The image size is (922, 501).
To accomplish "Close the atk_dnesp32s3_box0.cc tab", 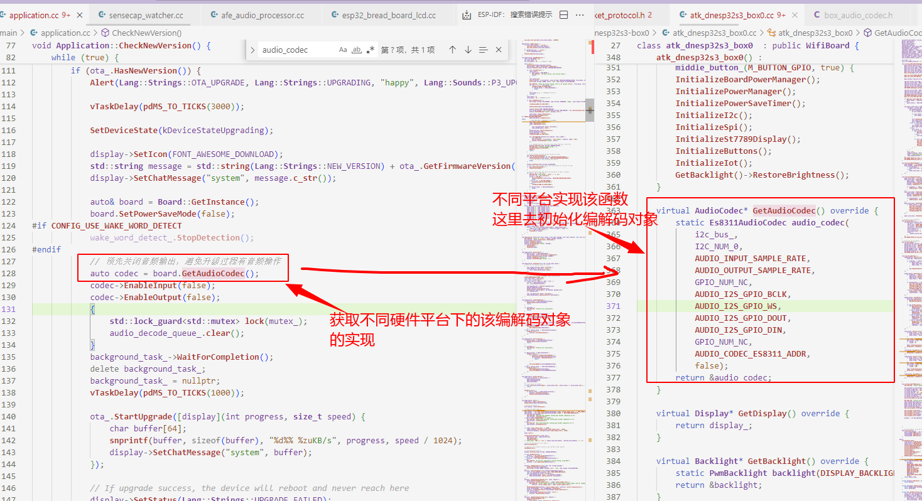I will pyautogui.click(x=795, y=15).
